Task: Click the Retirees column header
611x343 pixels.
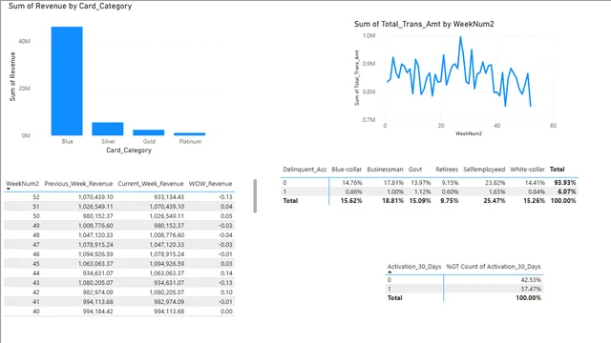Action: point(447,170)
